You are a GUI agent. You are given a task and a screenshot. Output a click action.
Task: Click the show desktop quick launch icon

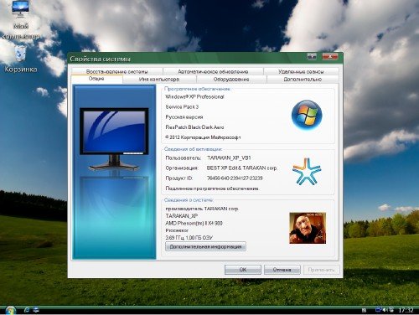[36, 310]
